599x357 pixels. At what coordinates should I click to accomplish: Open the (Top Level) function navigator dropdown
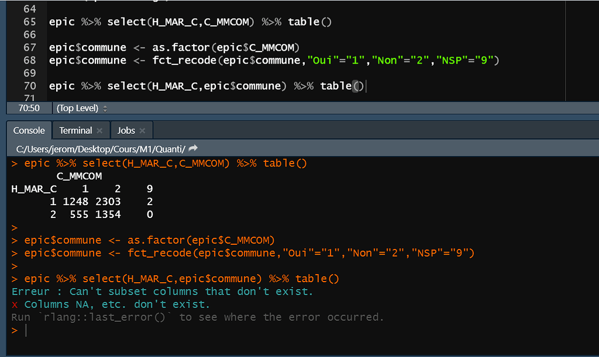[79, 108]
